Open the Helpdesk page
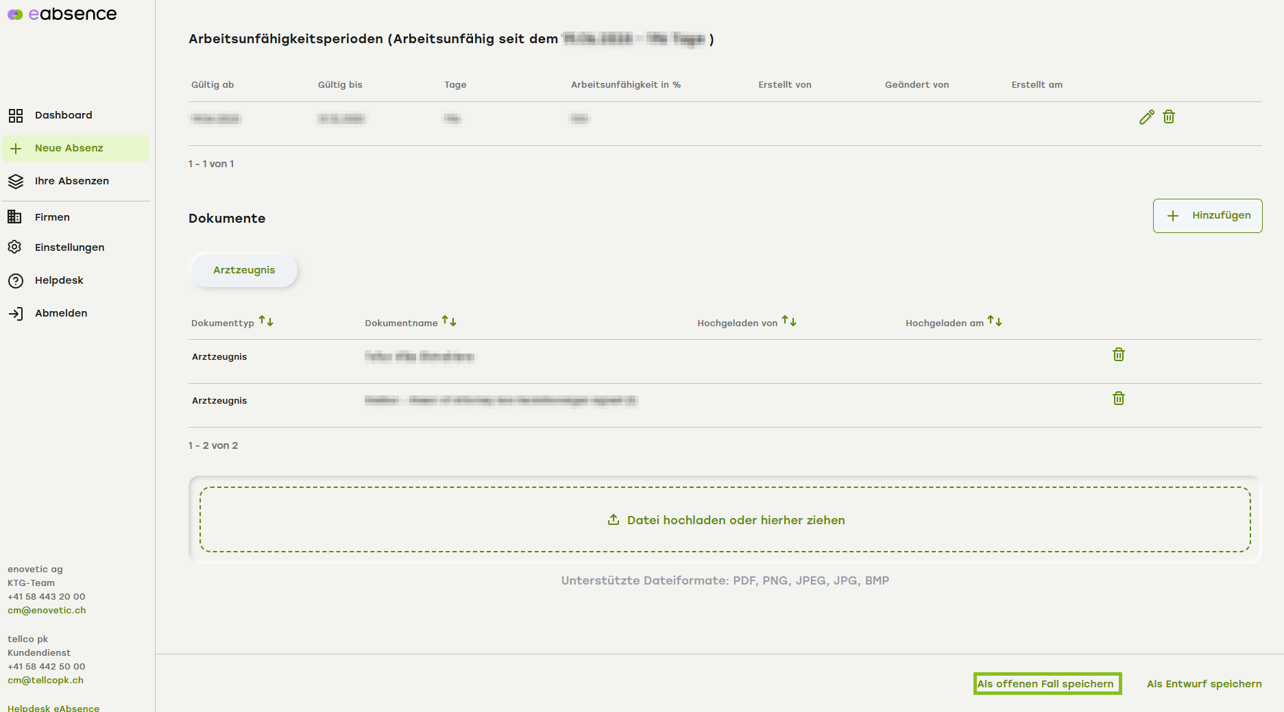 point(59,280)
